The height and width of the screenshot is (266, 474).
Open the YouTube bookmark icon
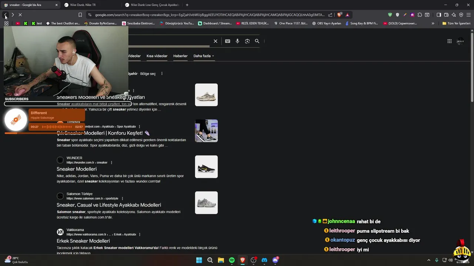tap(17, 23)
